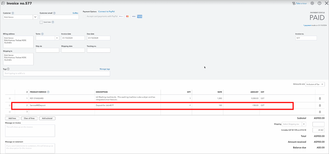
Task: Click the Tags input field
Action: (57, 74)
